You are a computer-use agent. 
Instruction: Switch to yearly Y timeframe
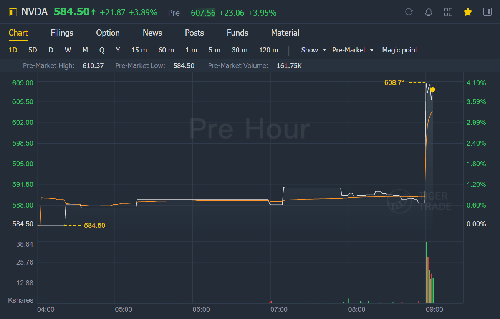click(x=118, y=50)
